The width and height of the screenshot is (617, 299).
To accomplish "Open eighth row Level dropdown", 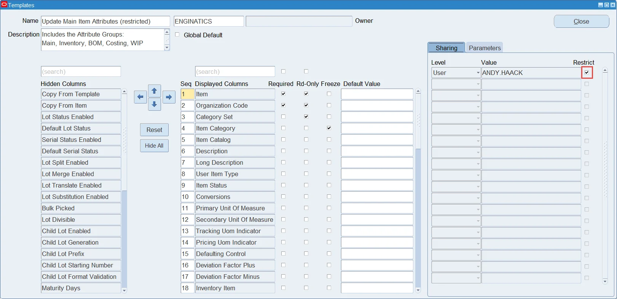I will [x=478, y=153].
